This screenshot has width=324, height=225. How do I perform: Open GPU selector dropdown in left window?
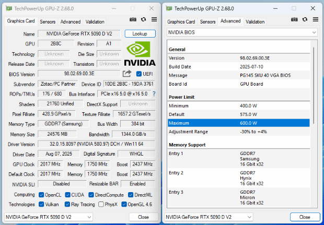click(x=49, y=217)
